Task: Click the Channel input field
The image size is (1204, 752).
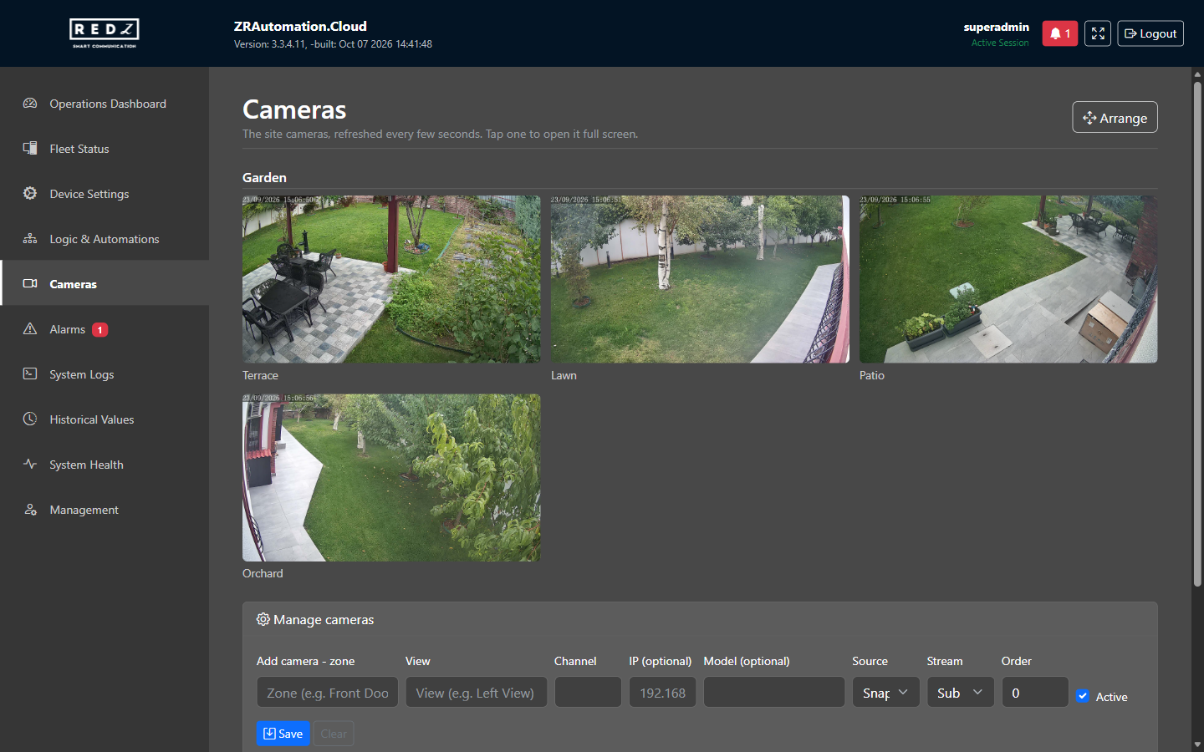Action: tap(588, 693)
